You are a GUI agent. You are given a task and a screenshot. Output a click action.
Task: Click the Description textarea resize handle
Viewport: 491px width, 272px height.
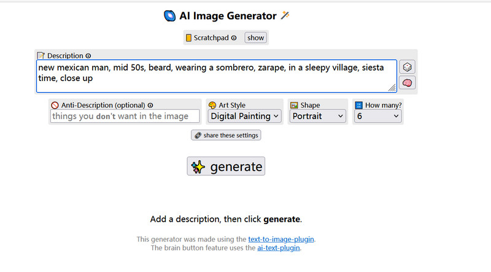pyautogui.click(x=392, y=88)
